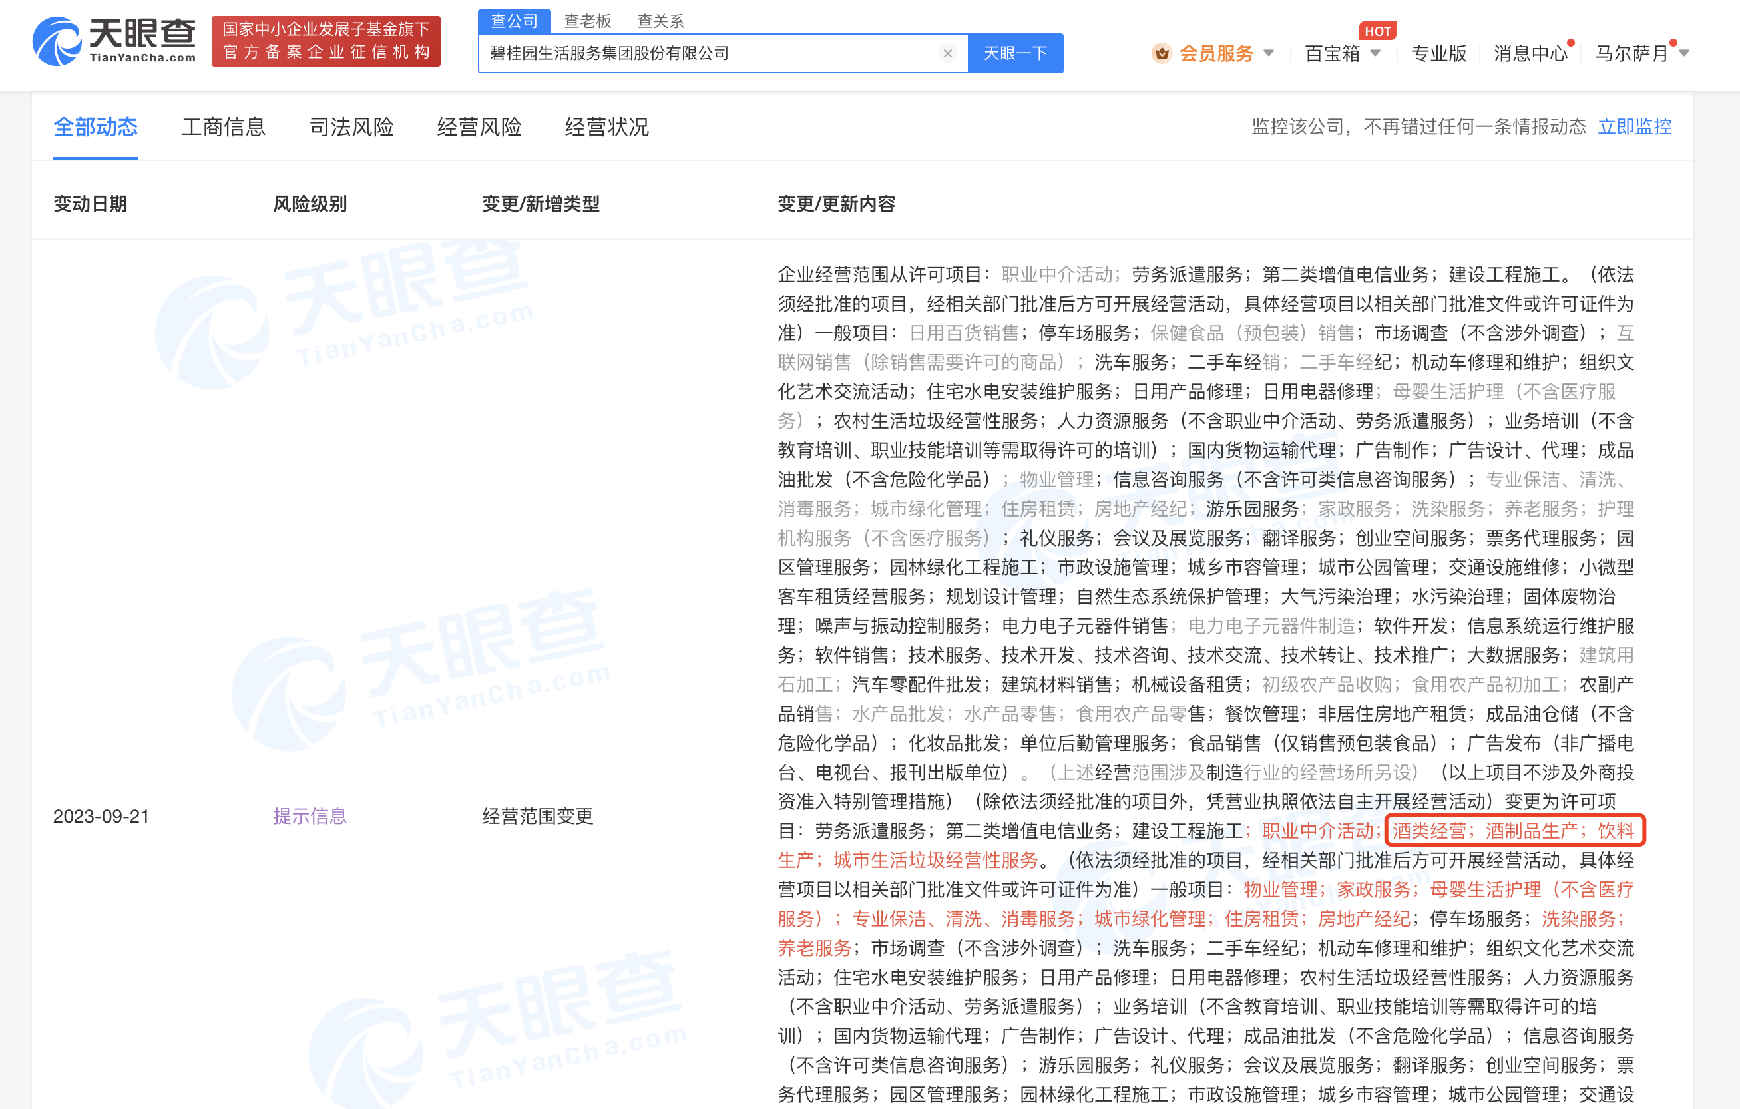Viewport: 1740px width, 1109px height.
Task: Click the 提示信息 risk level label
Action: point(310,816)
